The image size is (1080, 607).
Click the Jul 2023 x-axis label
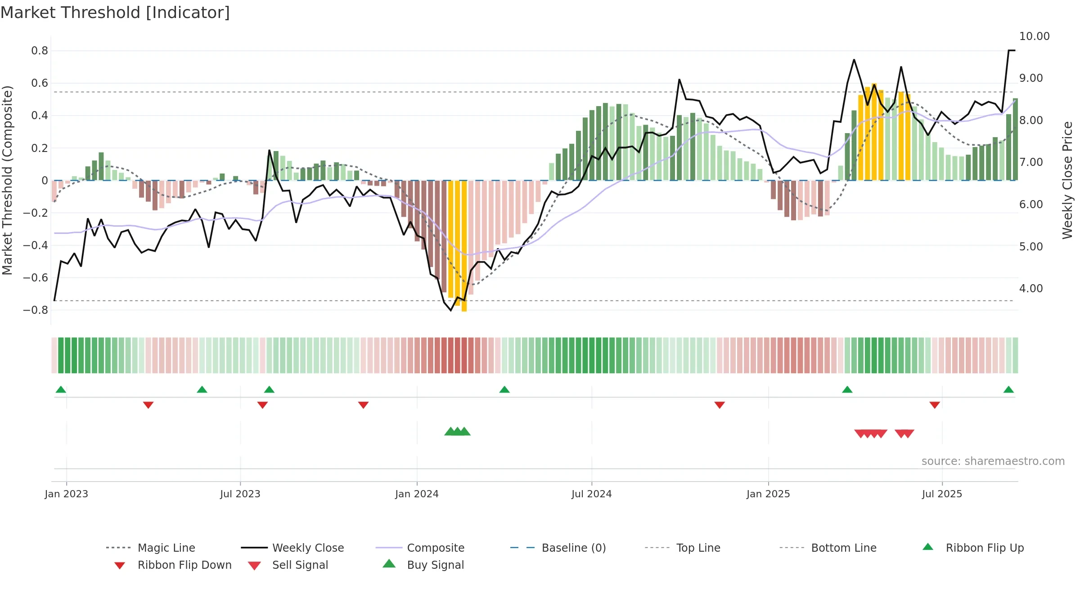pyautogui.click(x=240, y=494)
